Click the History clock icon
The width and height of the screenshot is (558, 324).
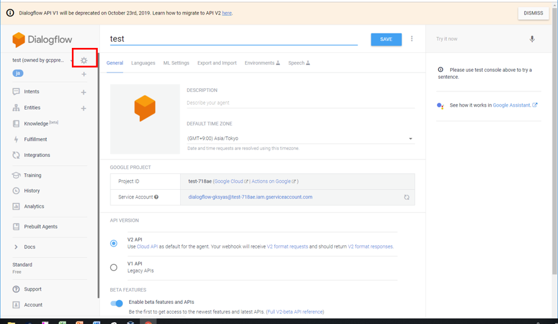click(x=16, y=190)
